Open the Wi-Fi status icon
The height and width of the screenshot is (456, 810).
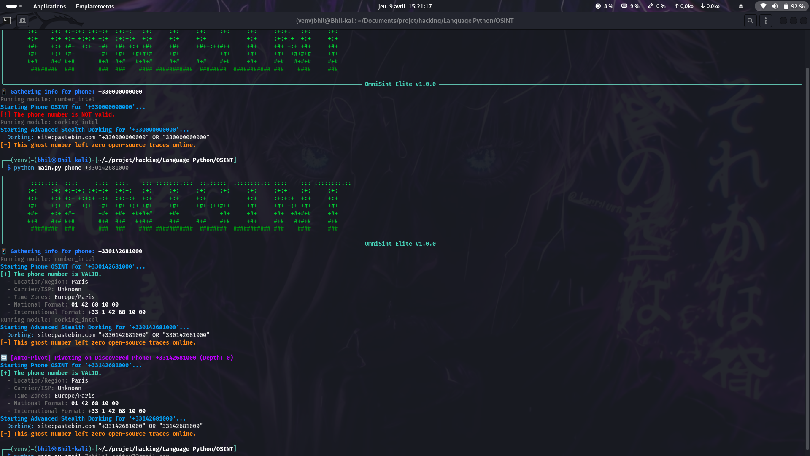(x=763, y=6)
